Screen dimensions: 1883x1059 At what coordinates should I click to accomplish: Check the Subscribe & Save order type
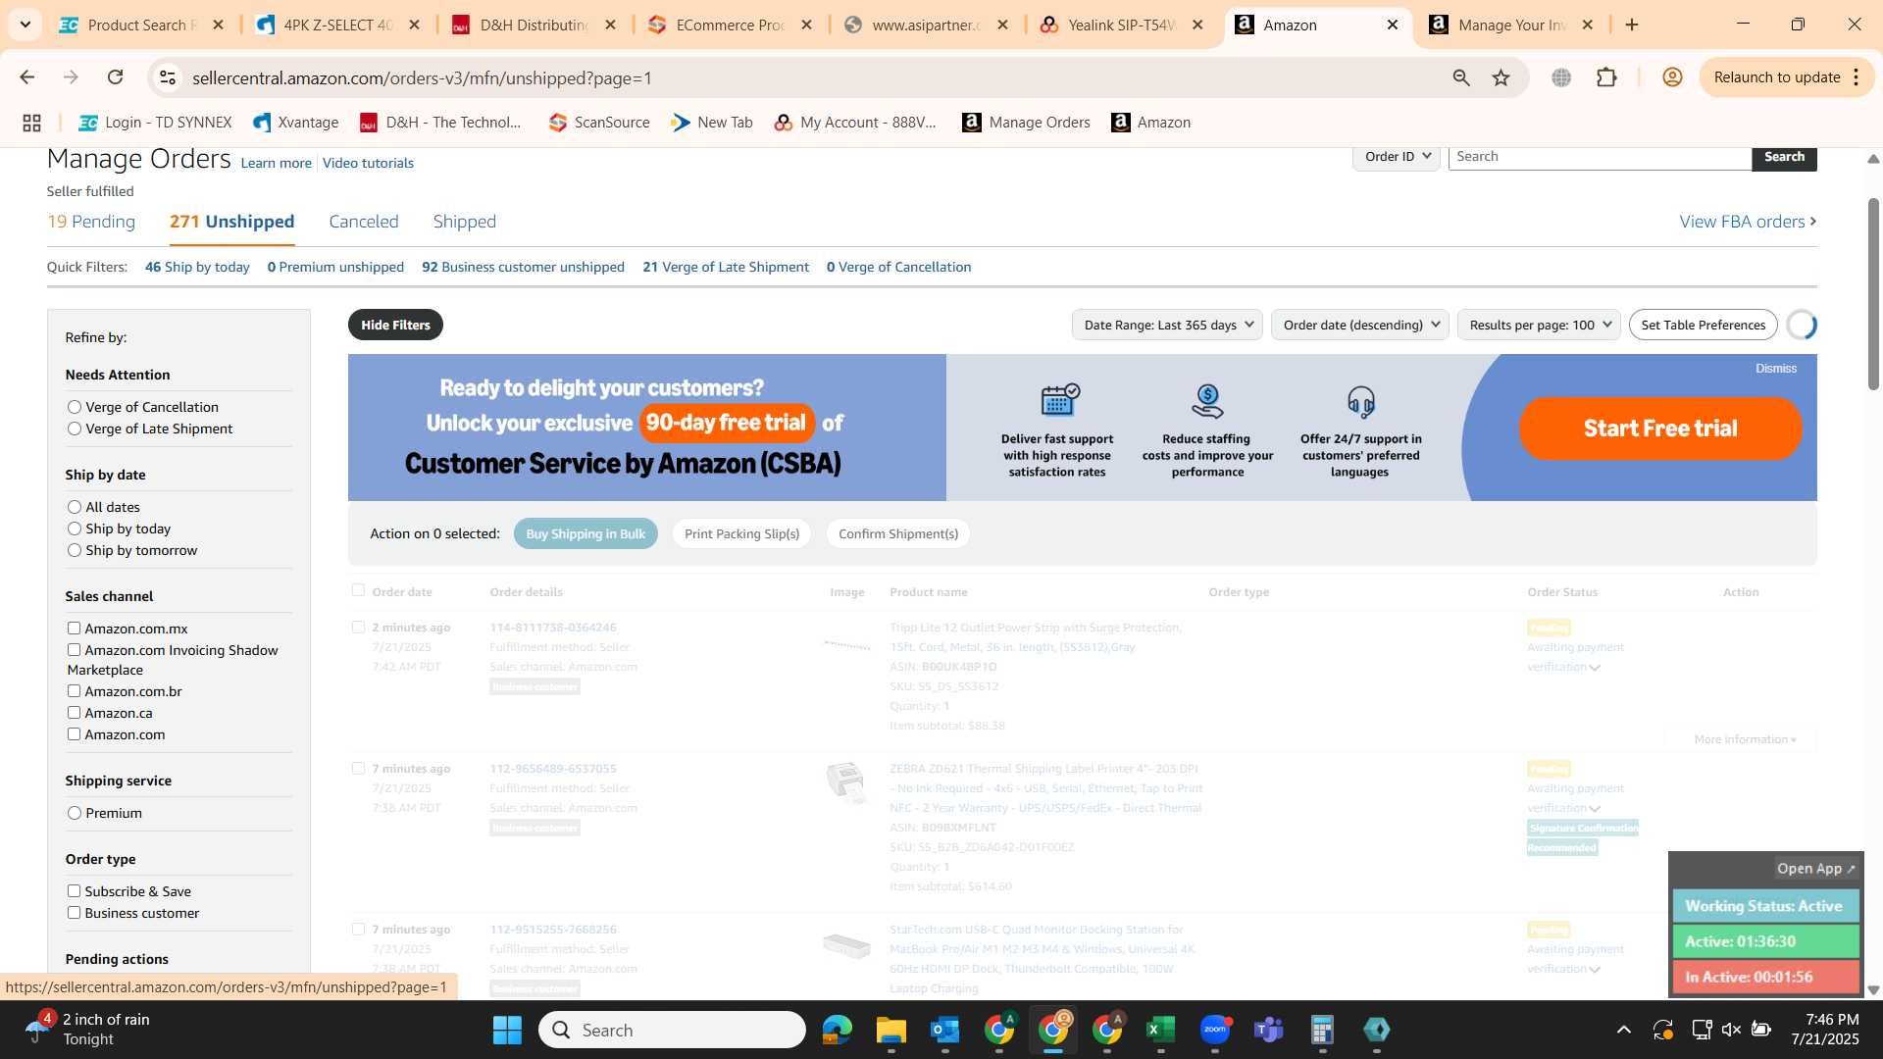74,891
